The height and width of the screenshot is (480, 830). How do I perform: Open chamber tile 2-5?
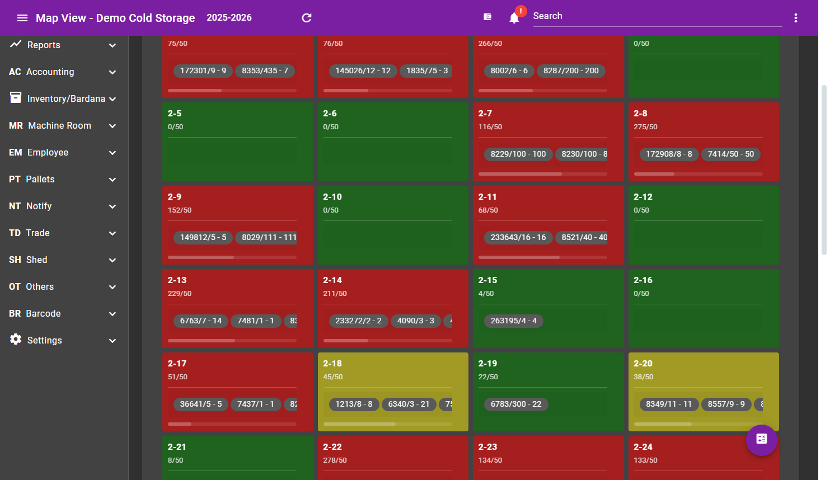click(x=237, y=141)
